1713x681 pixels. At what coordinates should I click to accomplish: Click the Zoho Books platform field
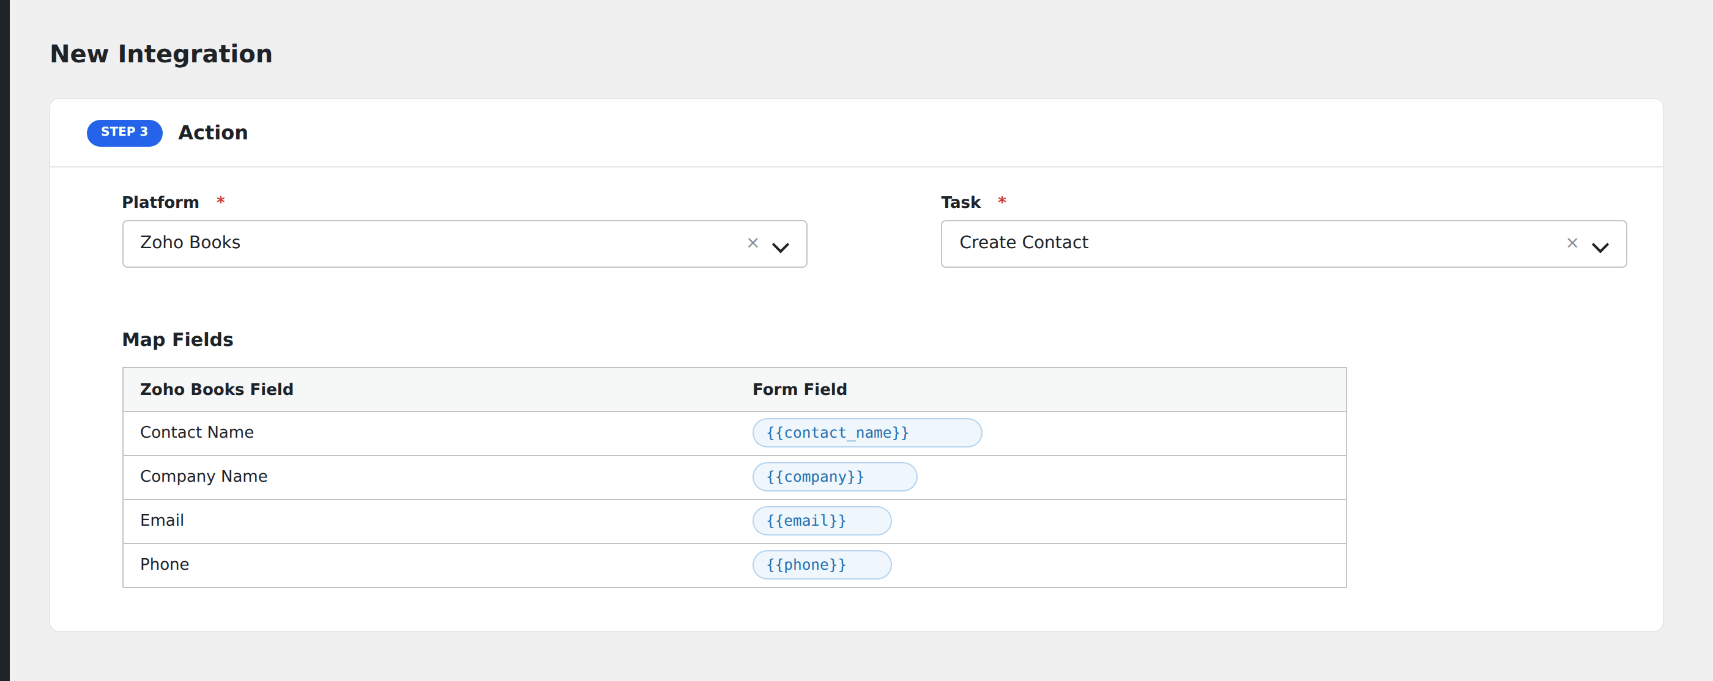pos(464,244)
